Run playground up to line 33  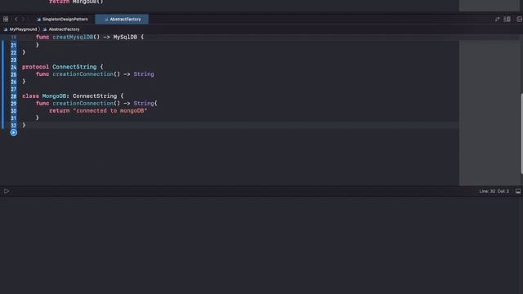point(13,132)
